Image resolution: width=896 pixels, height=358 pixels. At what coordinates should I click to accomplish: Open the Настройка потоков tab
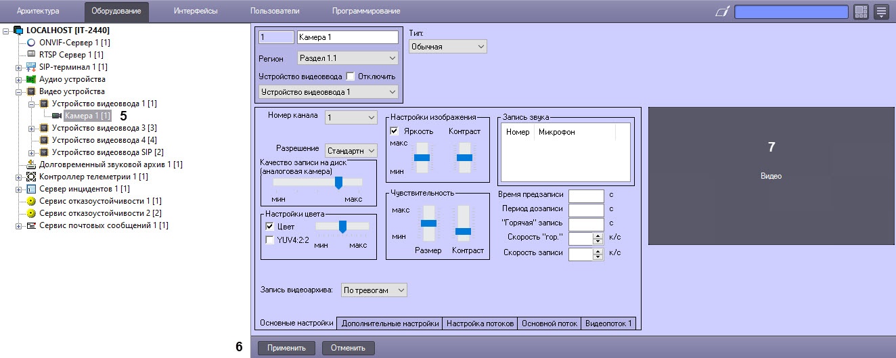point(480,323)
